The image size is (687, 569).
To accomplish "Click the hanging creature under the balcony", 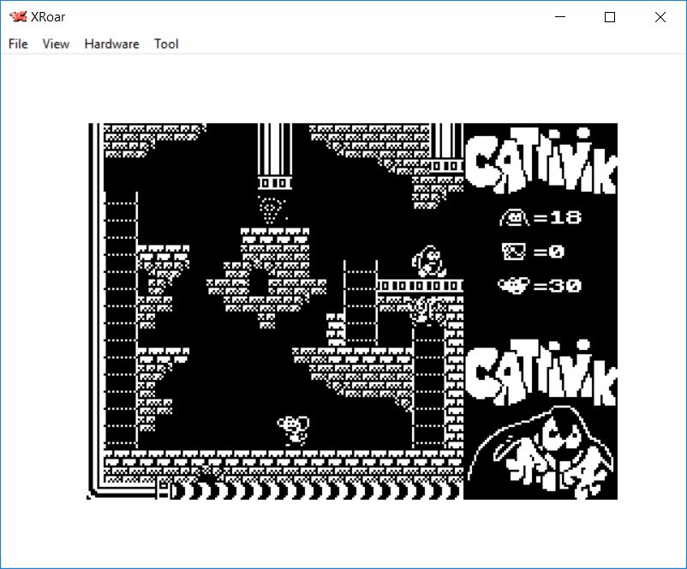I will [427, 309].
